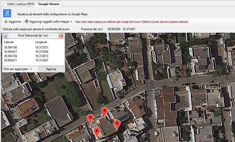Click the copy icon in the Punti Selezionati header

[x=5, y=36]
